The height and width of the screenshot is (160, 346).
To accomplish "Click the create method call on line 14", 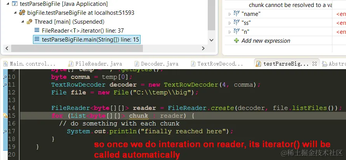I will click(x=222, y=108).
